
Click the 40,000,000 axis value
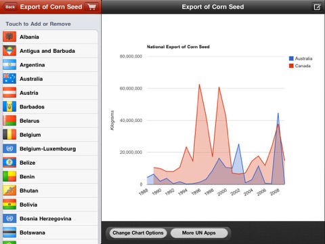tap(131, 121)
